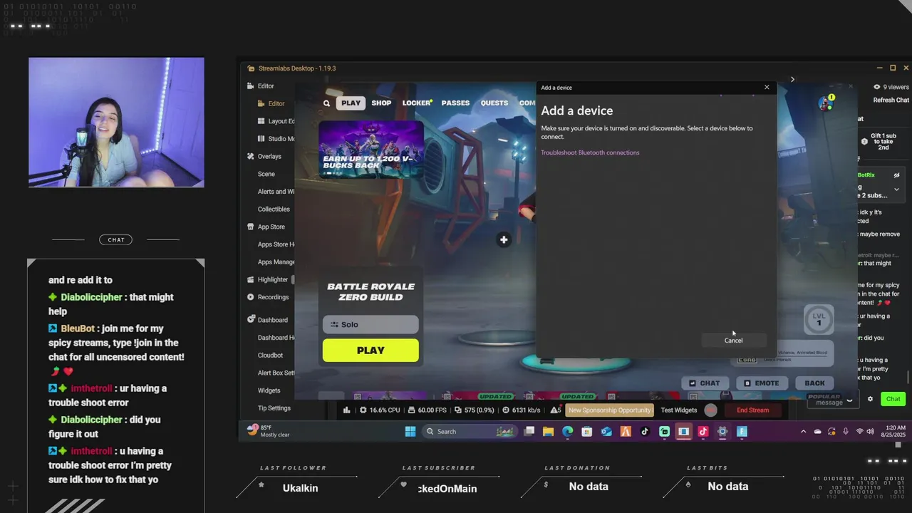Click the Fortnite CHAT button
This screenshot has height=513, width=912.
coord(705,383)
